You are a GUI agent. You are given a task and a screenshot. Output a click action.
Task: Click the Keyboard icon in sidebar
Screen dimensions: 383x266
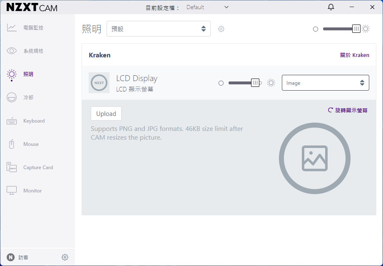[12, 121]
